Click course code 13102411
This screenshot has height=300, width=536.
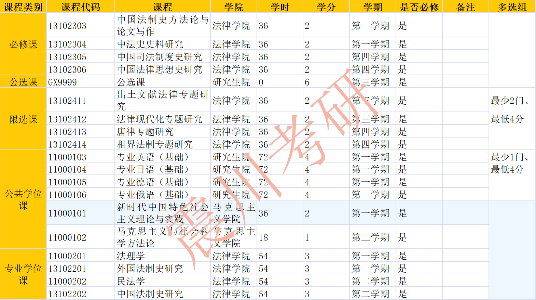tap(67, 101)
